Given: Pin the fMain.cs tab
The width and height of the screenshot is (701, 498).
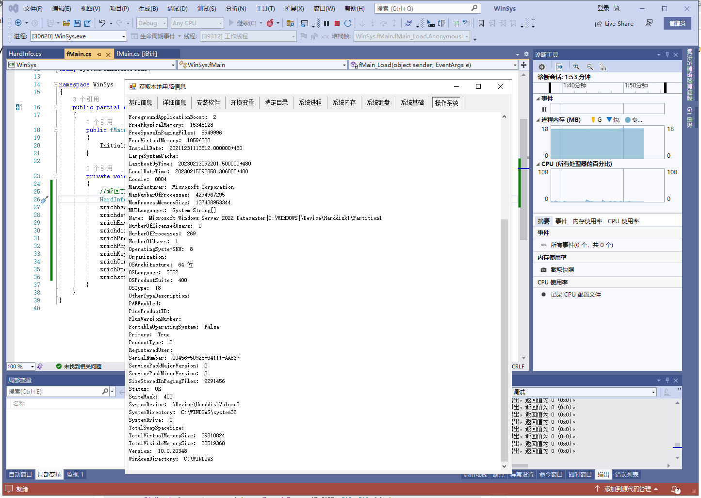Looking at the screenshot, I should (99, 54).
